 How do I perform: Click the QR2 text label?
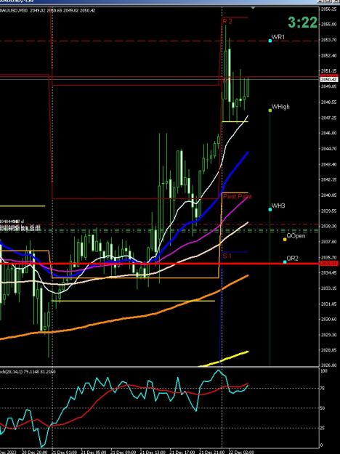(292, 259)
